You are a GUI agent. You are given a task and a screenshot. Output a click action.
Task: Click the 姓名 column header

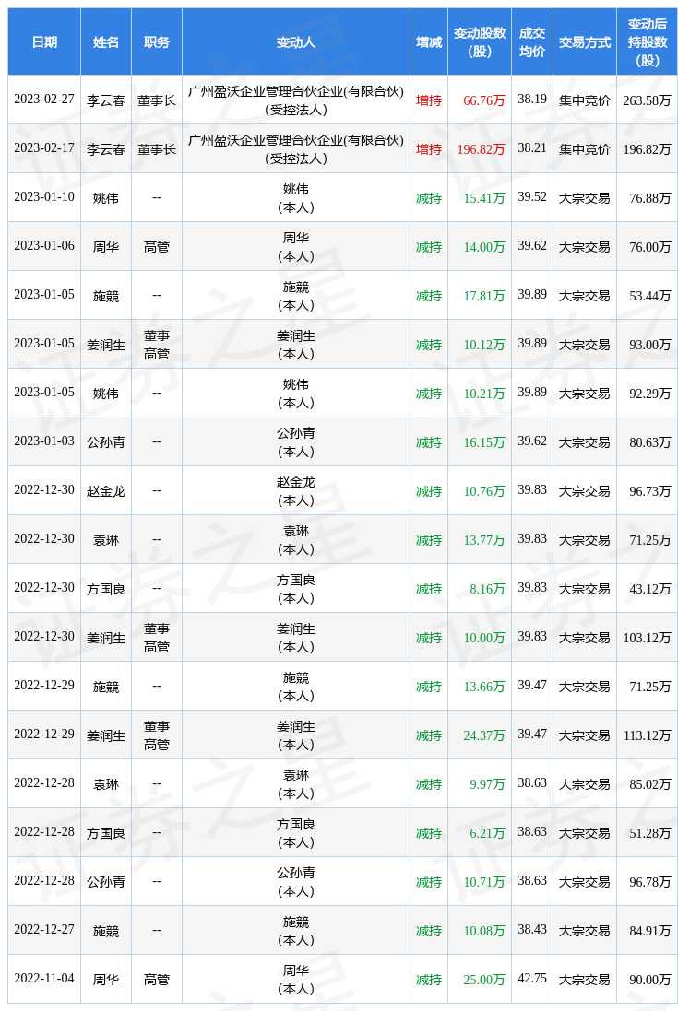pos(106,42)
